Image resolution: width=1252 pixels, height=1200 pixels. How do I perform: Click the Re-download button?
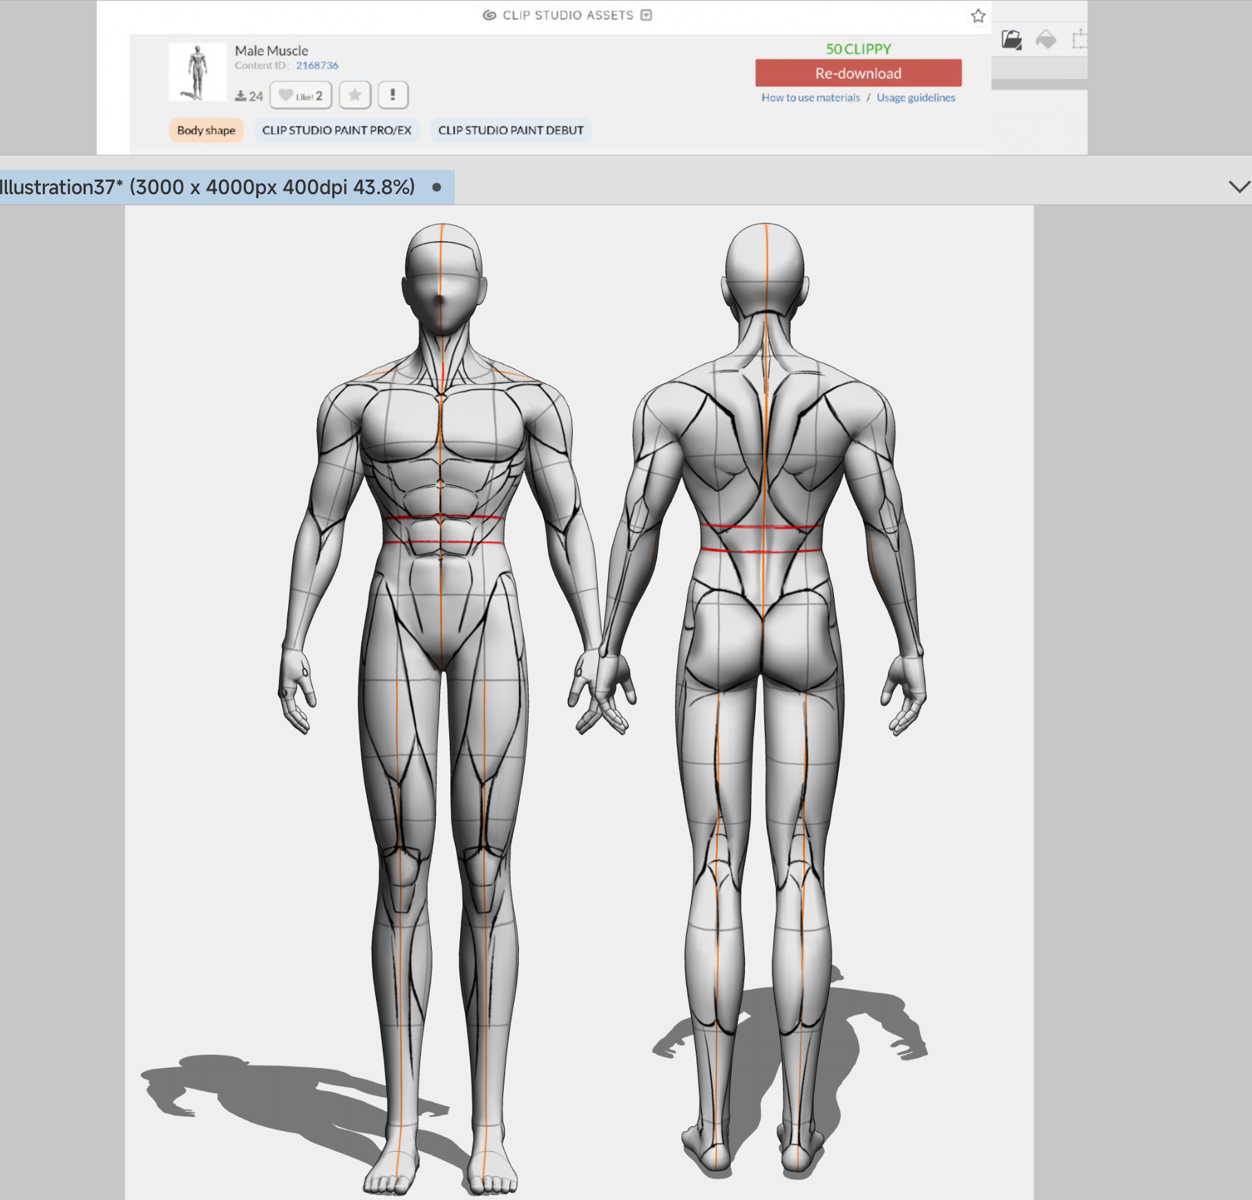(858, 73)
